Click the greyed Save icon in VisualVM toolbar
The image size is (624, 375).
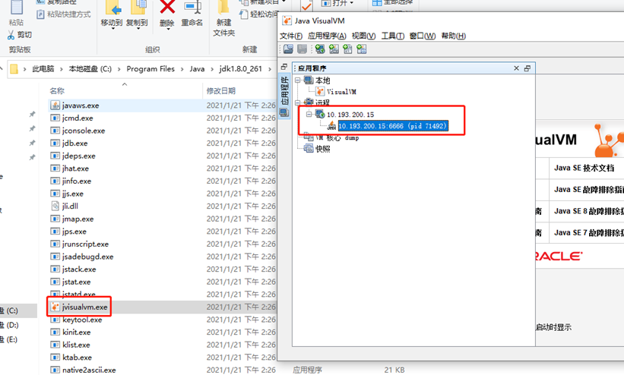click(x=302, y=49)
